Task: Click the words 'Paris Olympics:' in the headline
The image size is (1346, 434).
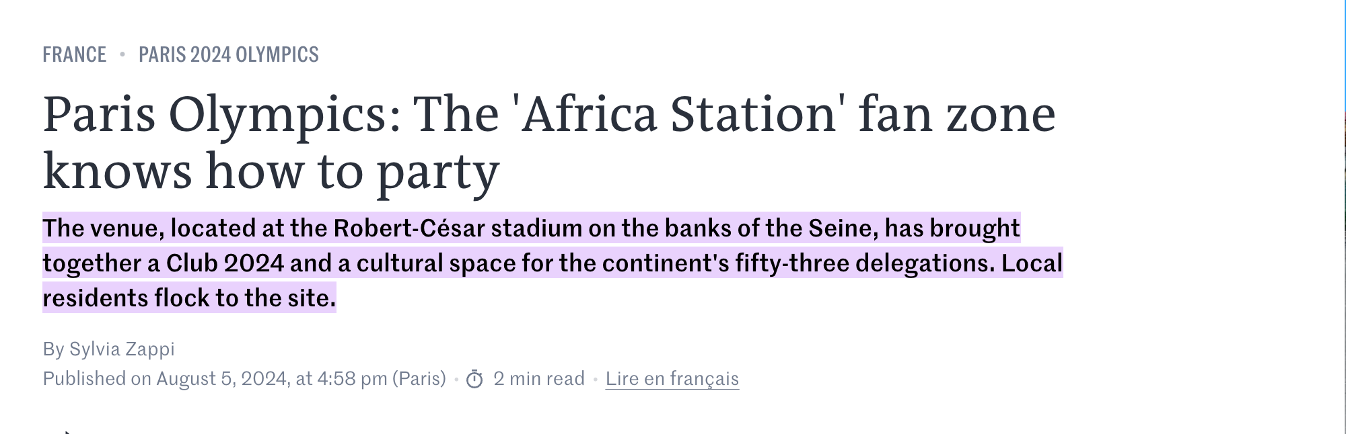Action: click(222, 114)
